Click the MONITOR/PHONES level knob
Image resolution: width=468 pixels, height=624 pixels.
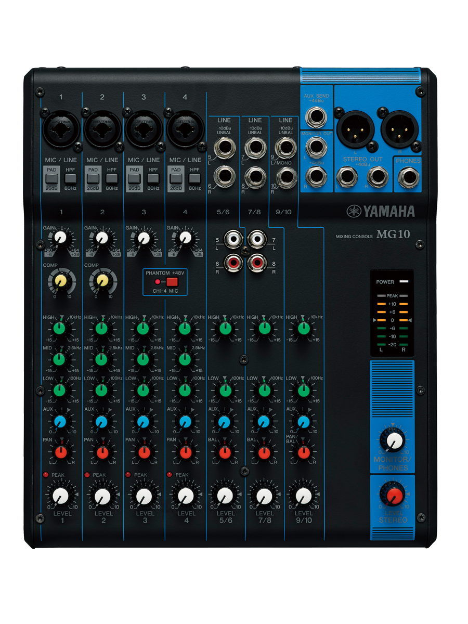[394, 441]
